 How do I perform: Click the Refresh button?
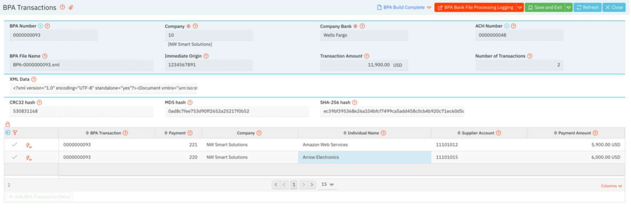(588, 7)
